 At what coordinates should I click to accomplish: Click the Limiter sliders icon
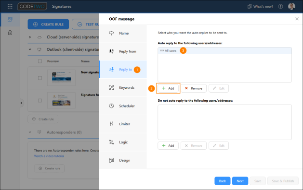click(x=111, y=124)
